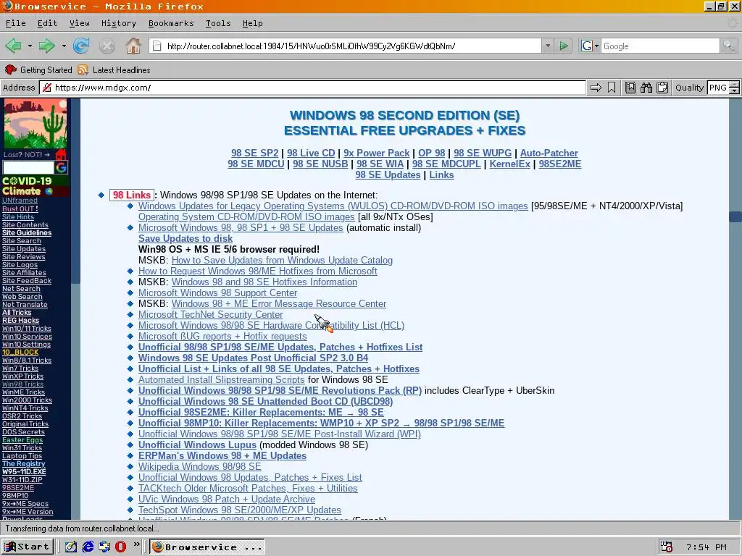Image resolution: width=742 pixels, height=556 pixels.
Task: Open the KernelEx link
Action: [509, 164]
